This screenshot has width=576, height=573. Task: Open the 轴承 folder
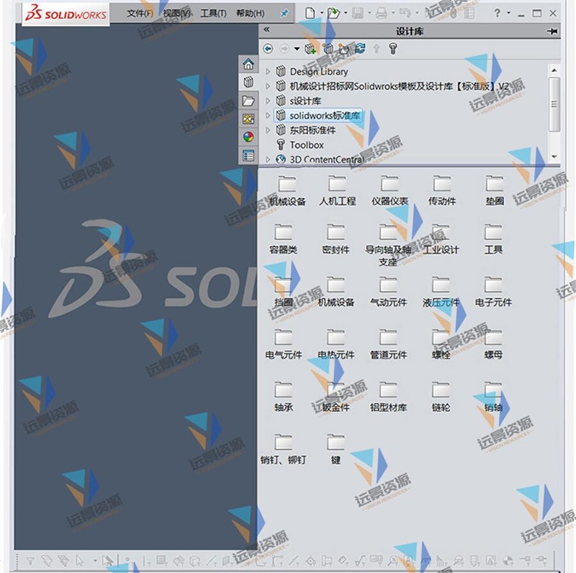tap(283, 397)
